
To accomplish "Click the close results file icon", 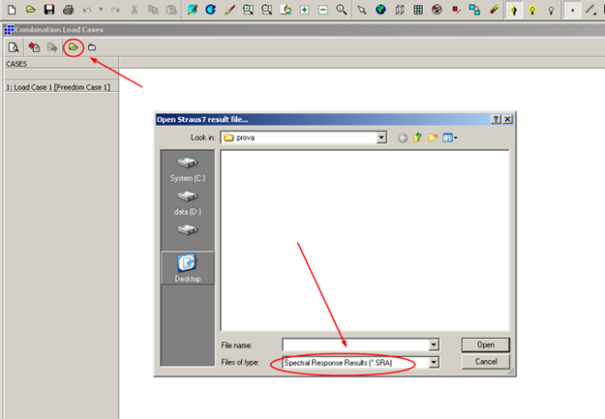I will pyautogui.click(x=92, y=47).
